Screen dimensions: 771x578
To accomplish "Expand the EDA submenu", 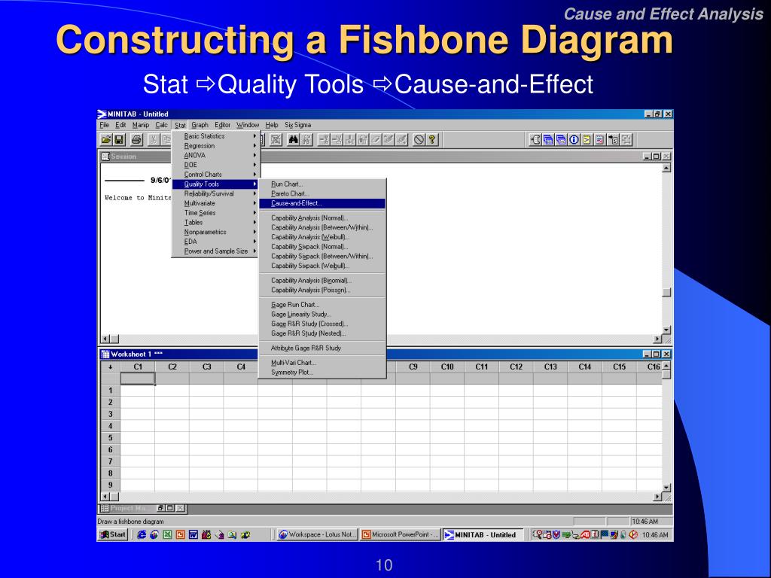I will [x=215, y=242].
